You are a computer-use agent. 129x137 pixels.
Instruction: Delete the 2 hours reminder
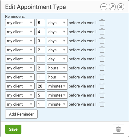[x=102, y=68]
